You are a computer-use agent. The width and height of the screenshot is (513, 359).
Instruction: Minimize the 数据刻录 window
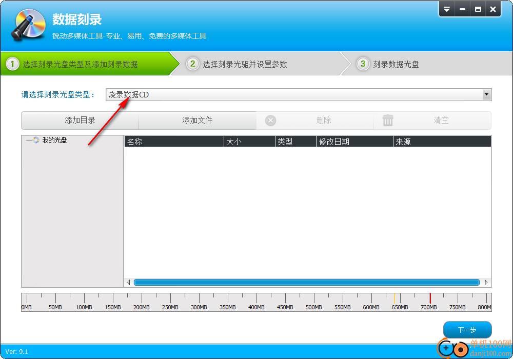pos(462,9)
